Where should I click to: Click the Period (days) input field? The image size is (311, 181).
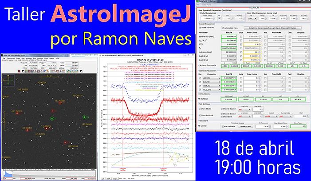[x=207, y=19]
